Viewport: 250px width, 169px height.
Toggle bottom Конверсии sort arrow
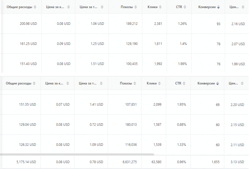click(218, 83)
